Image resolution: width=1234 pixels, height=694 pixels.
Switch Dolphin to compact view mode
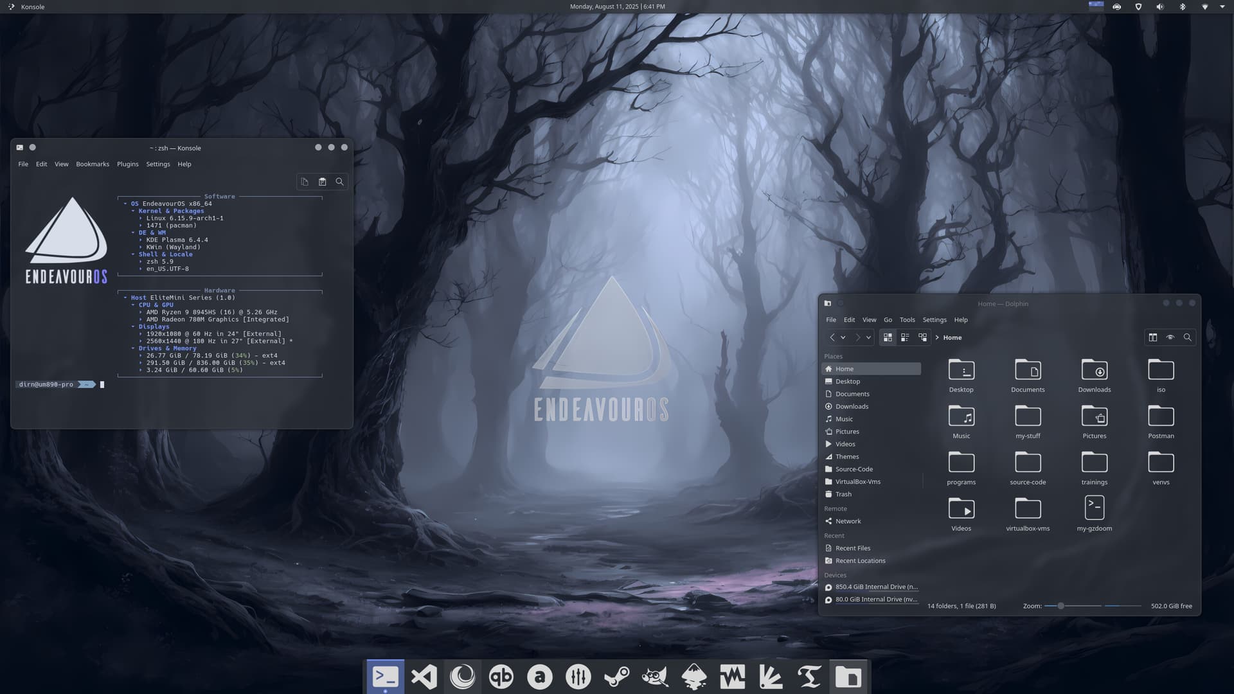905,337
